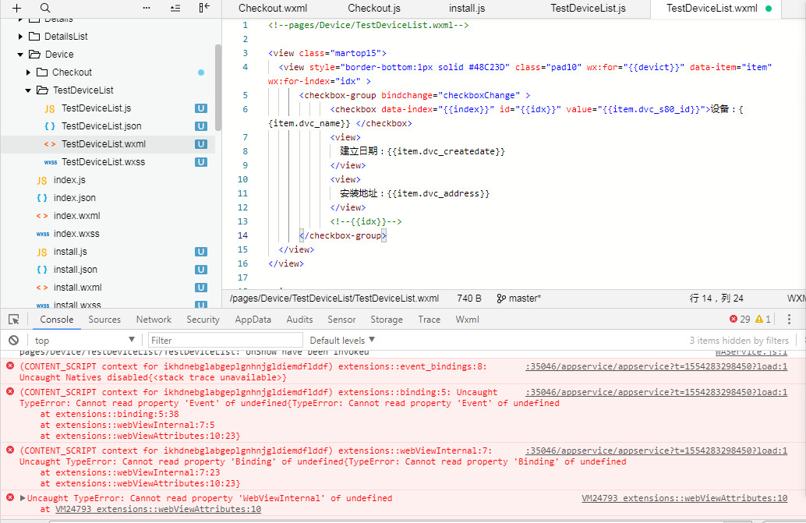Open the Default levels dropdown

tap(342, 341)
